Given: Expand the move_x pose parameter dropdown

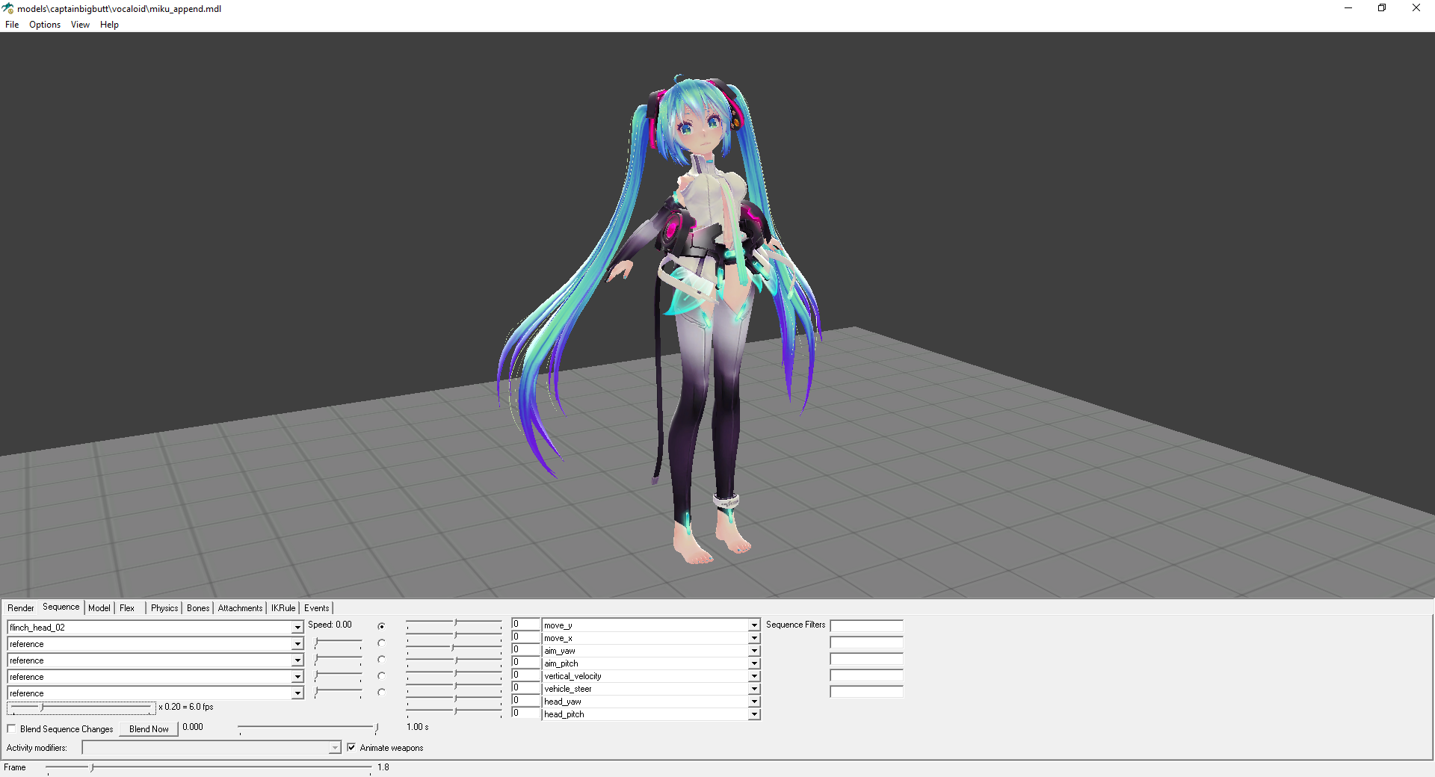Looking at the screenshot, I should (x=754, y=638).
